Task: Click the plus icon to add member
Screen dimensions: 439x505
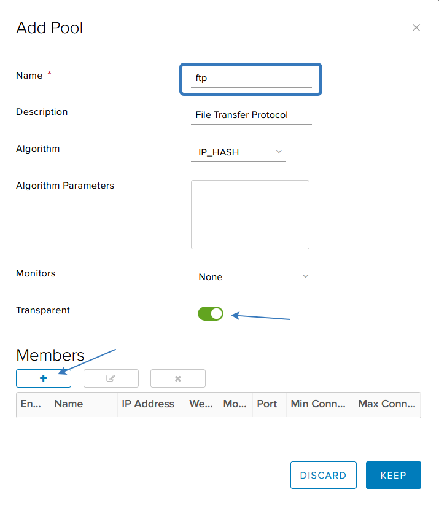Action: (x=44, y=378)
